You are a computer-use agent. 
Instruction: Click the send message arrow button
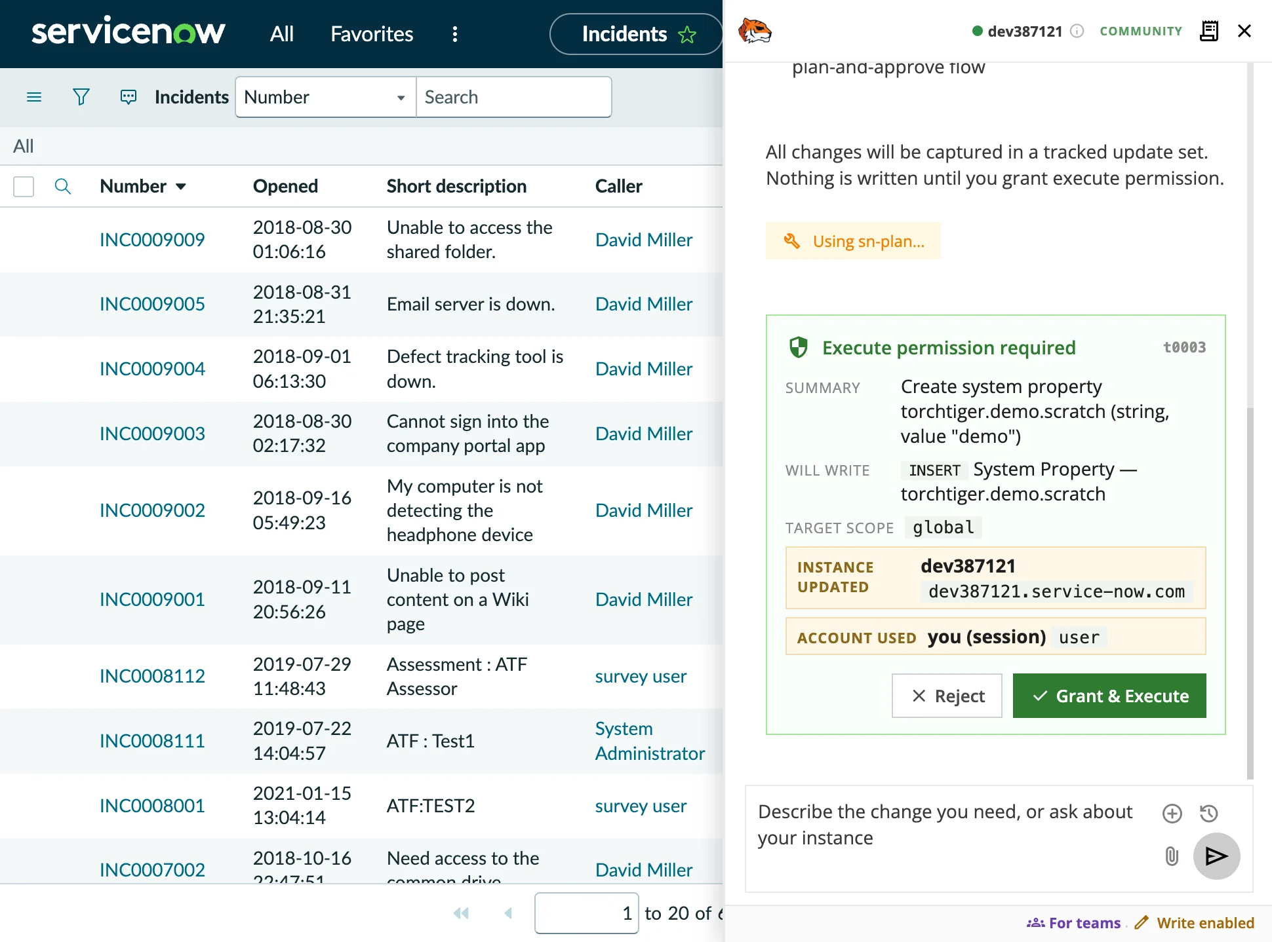click(x=1216, y=856)
